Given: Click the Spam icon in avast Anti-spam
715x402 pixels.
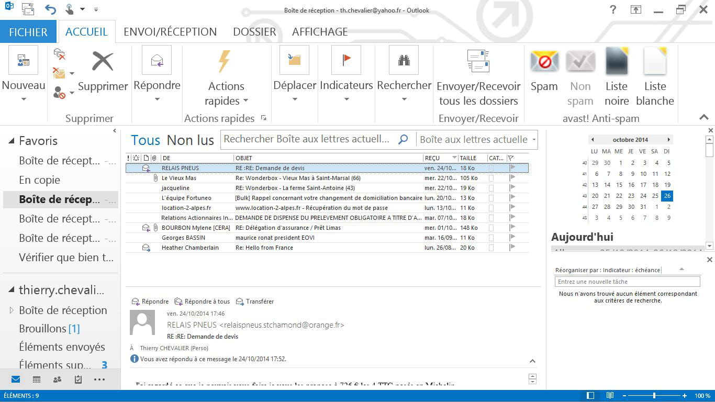Looking at the screenshot, I should point(544,63).
